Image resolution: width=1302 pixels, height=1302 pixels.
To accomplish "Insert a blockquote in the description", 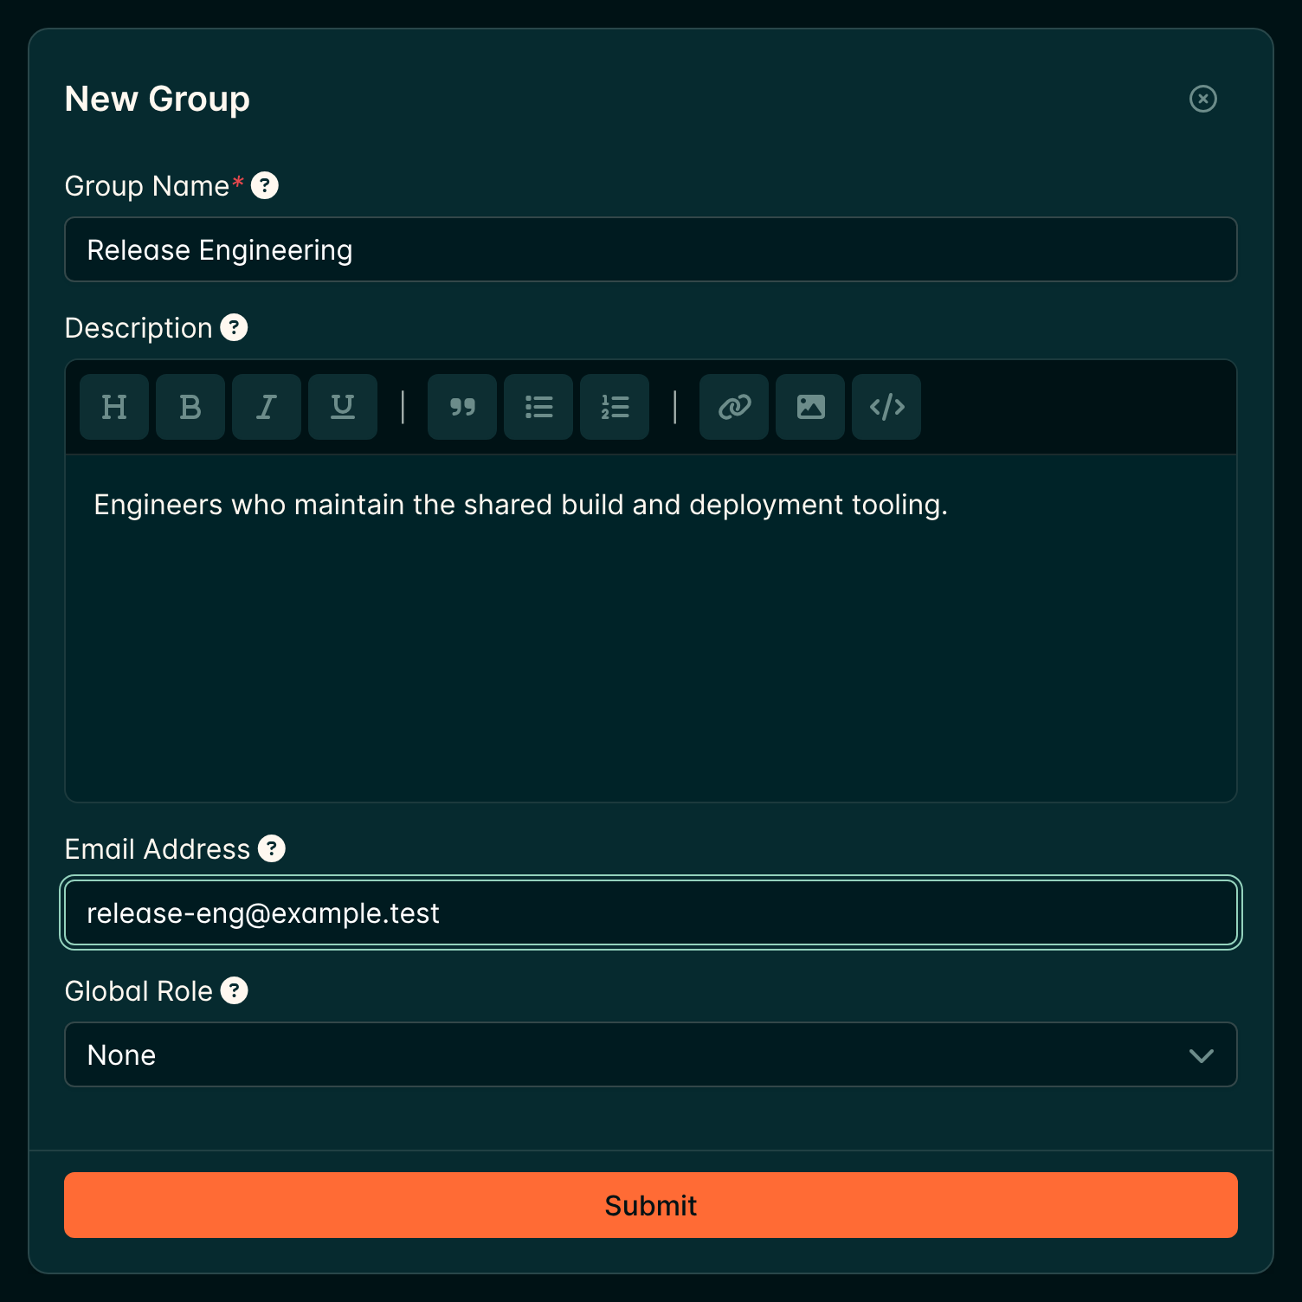I will click(462, 407).
